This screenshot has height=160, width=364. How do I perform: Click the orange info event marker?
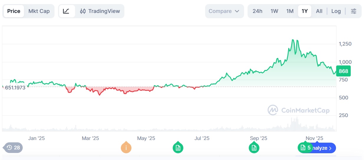pyautogui.click(x=126, y=148)
